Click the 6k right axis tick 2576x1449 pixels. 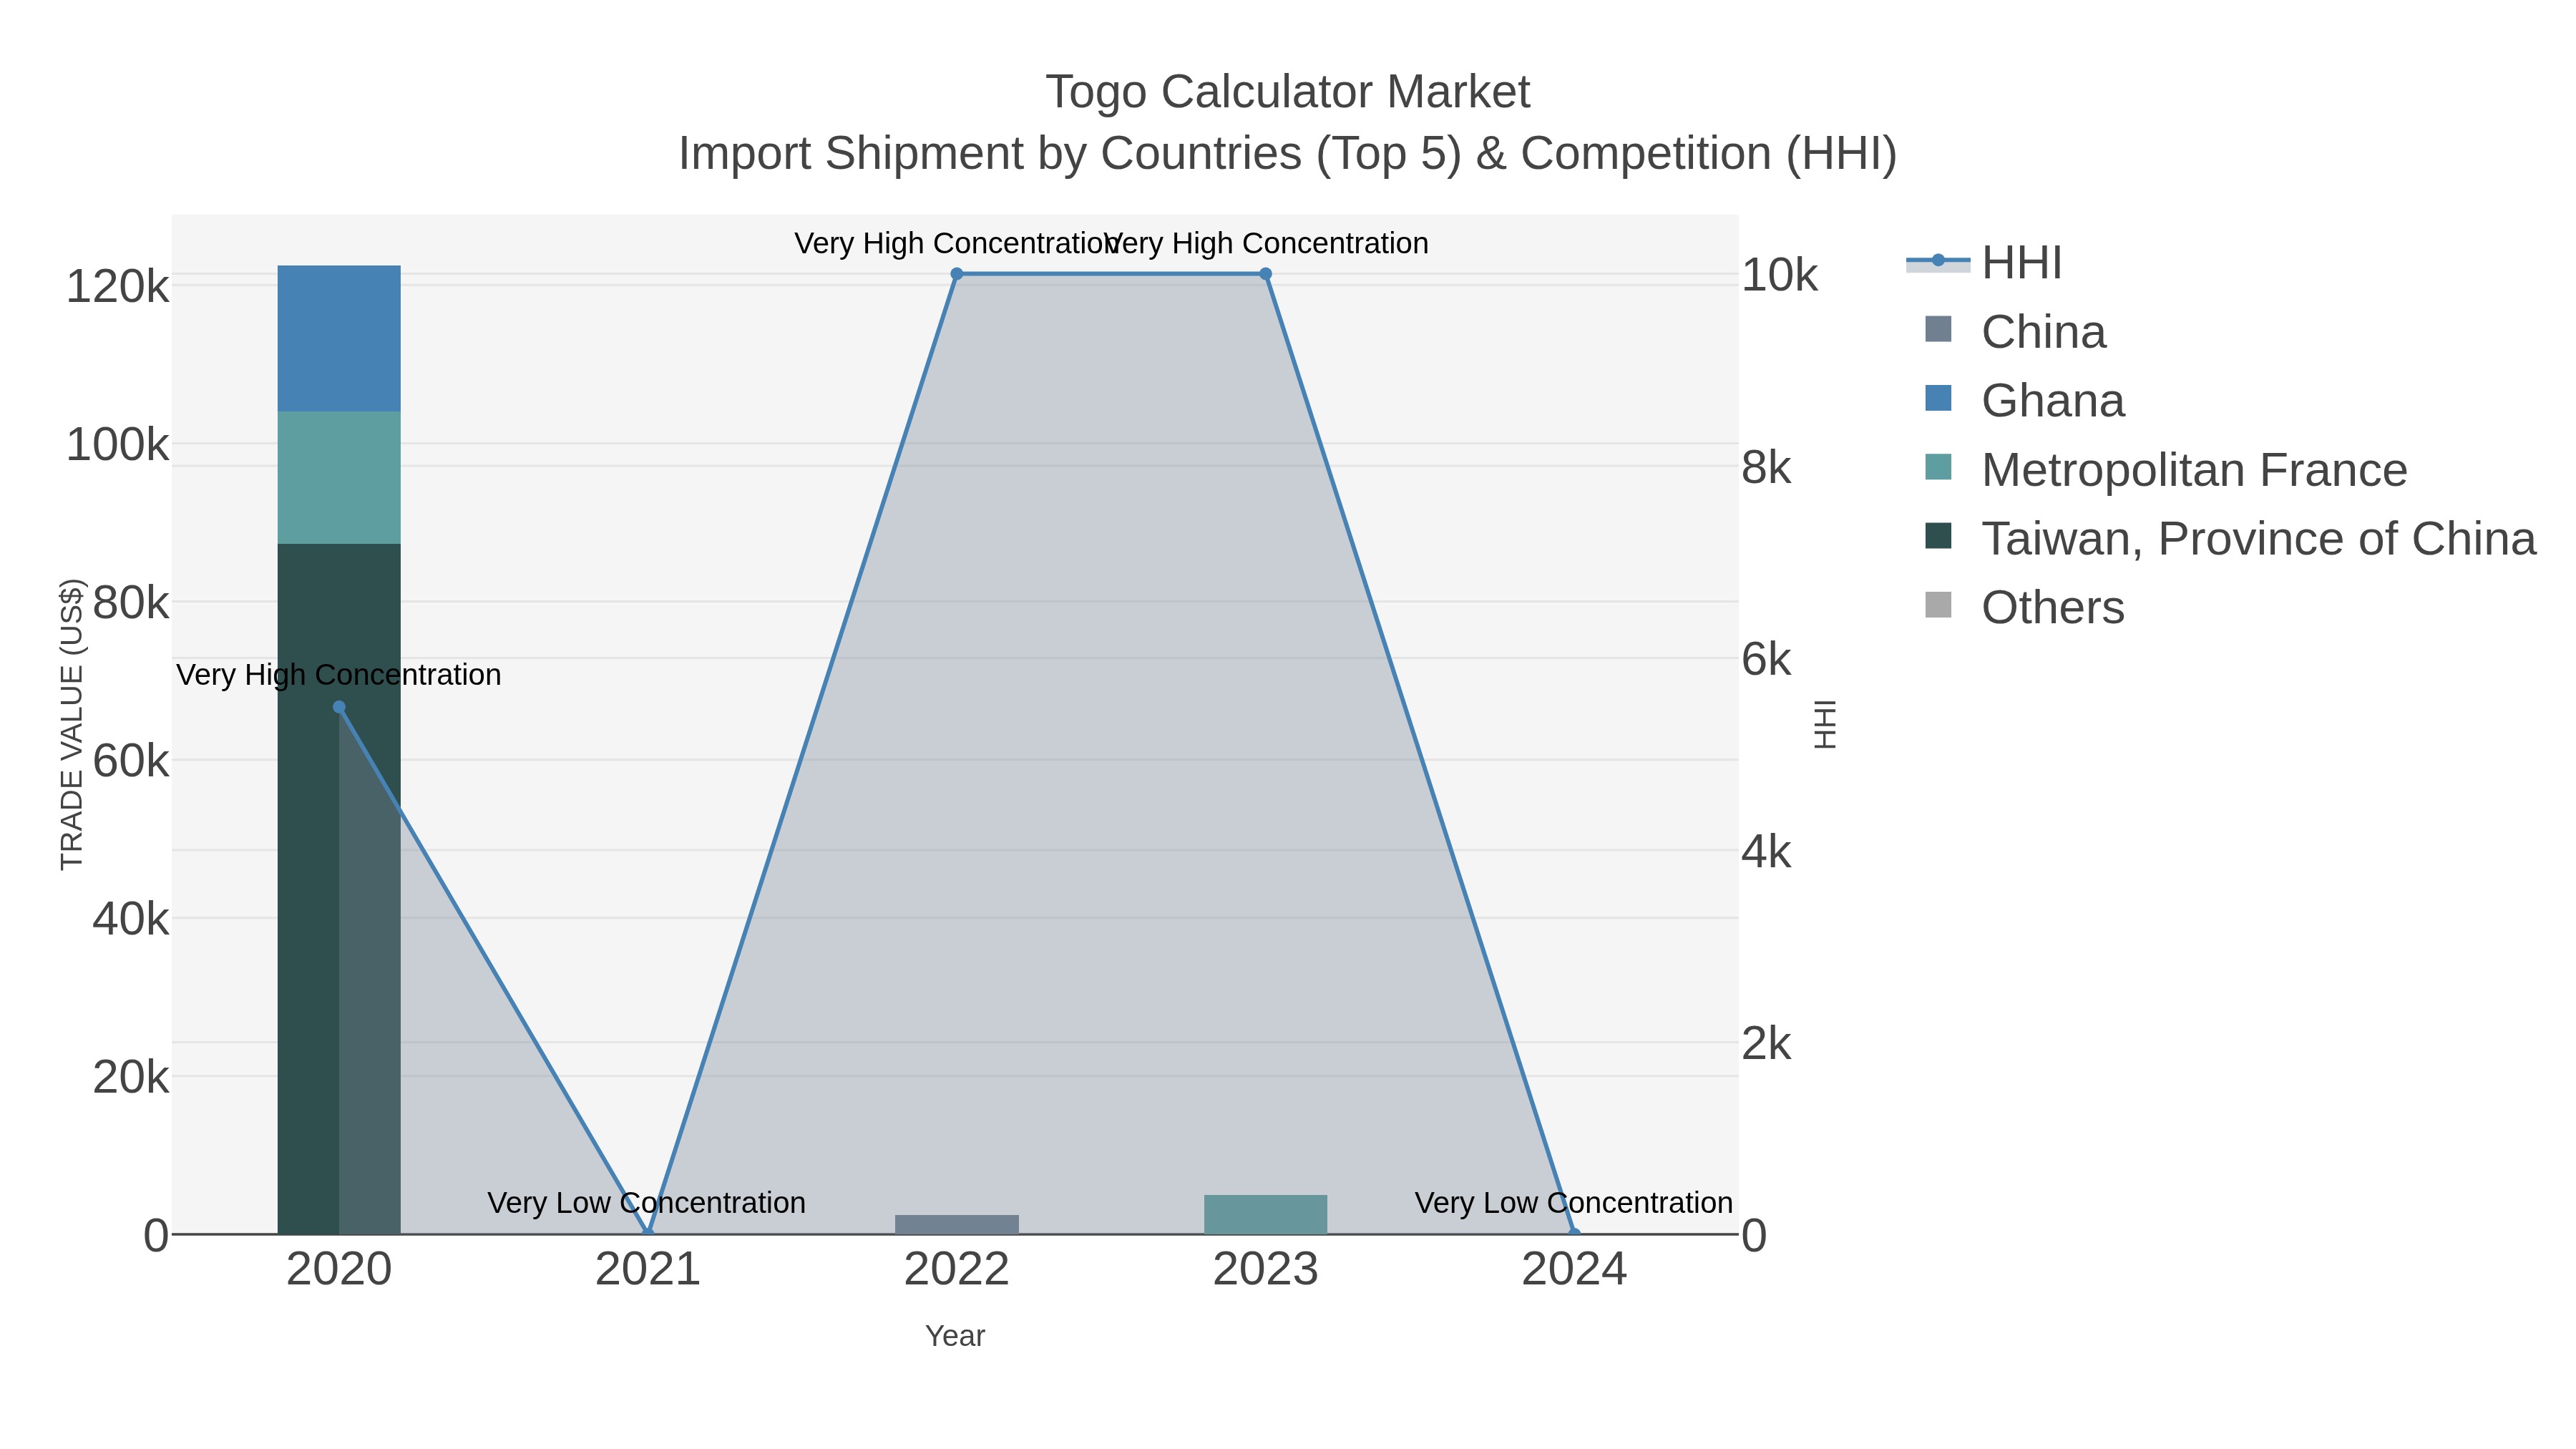(1766, 659)
